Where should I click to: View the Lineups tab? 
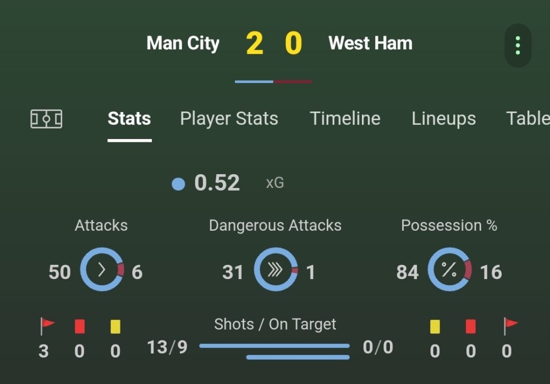pos(443,119)
